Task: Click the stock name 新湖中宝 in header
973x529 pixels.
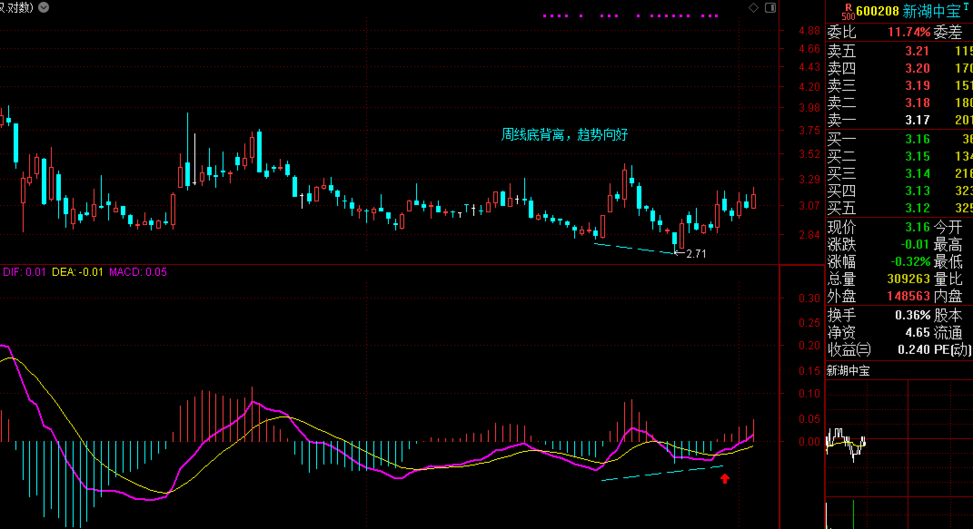Action: click(x=931, y=11)
